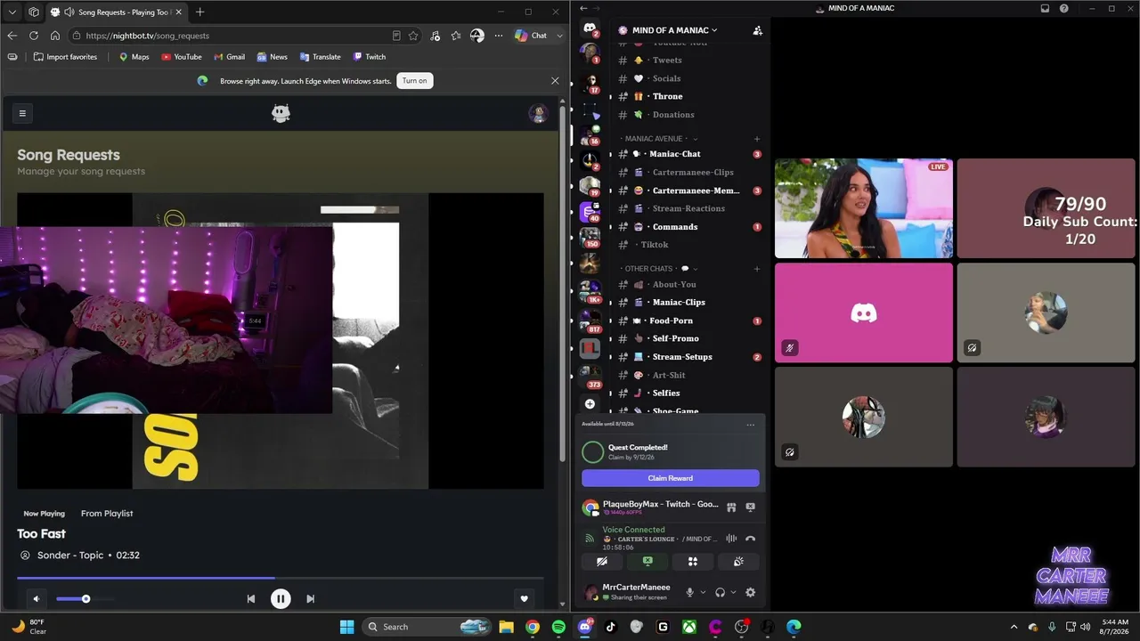Open Discord inbox icon in title bar
This screenshot has height=641, width=1140.
click(x=1045, y=8)
